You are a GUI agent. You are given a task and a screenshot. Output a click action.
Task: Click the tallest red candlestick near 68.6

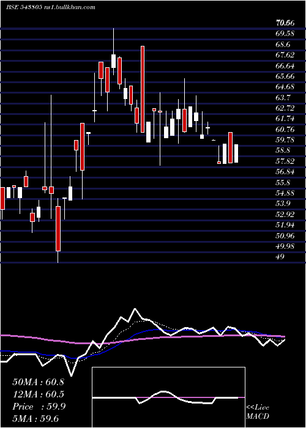pyautogui.click(x=143, y=89)
